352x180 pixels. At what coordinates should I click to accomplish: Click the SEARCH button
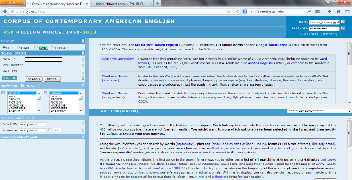pyautogui.click(x=34, y=79)
